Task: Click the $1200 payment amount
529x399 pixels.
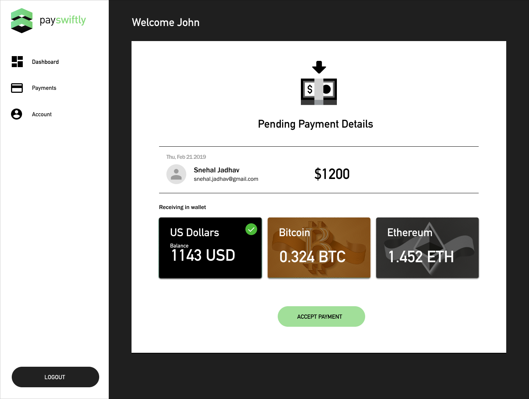Action: 332,174
